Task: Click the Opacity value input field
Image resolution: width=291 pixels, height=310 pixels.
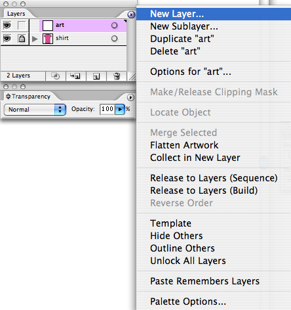Action: 107,109
